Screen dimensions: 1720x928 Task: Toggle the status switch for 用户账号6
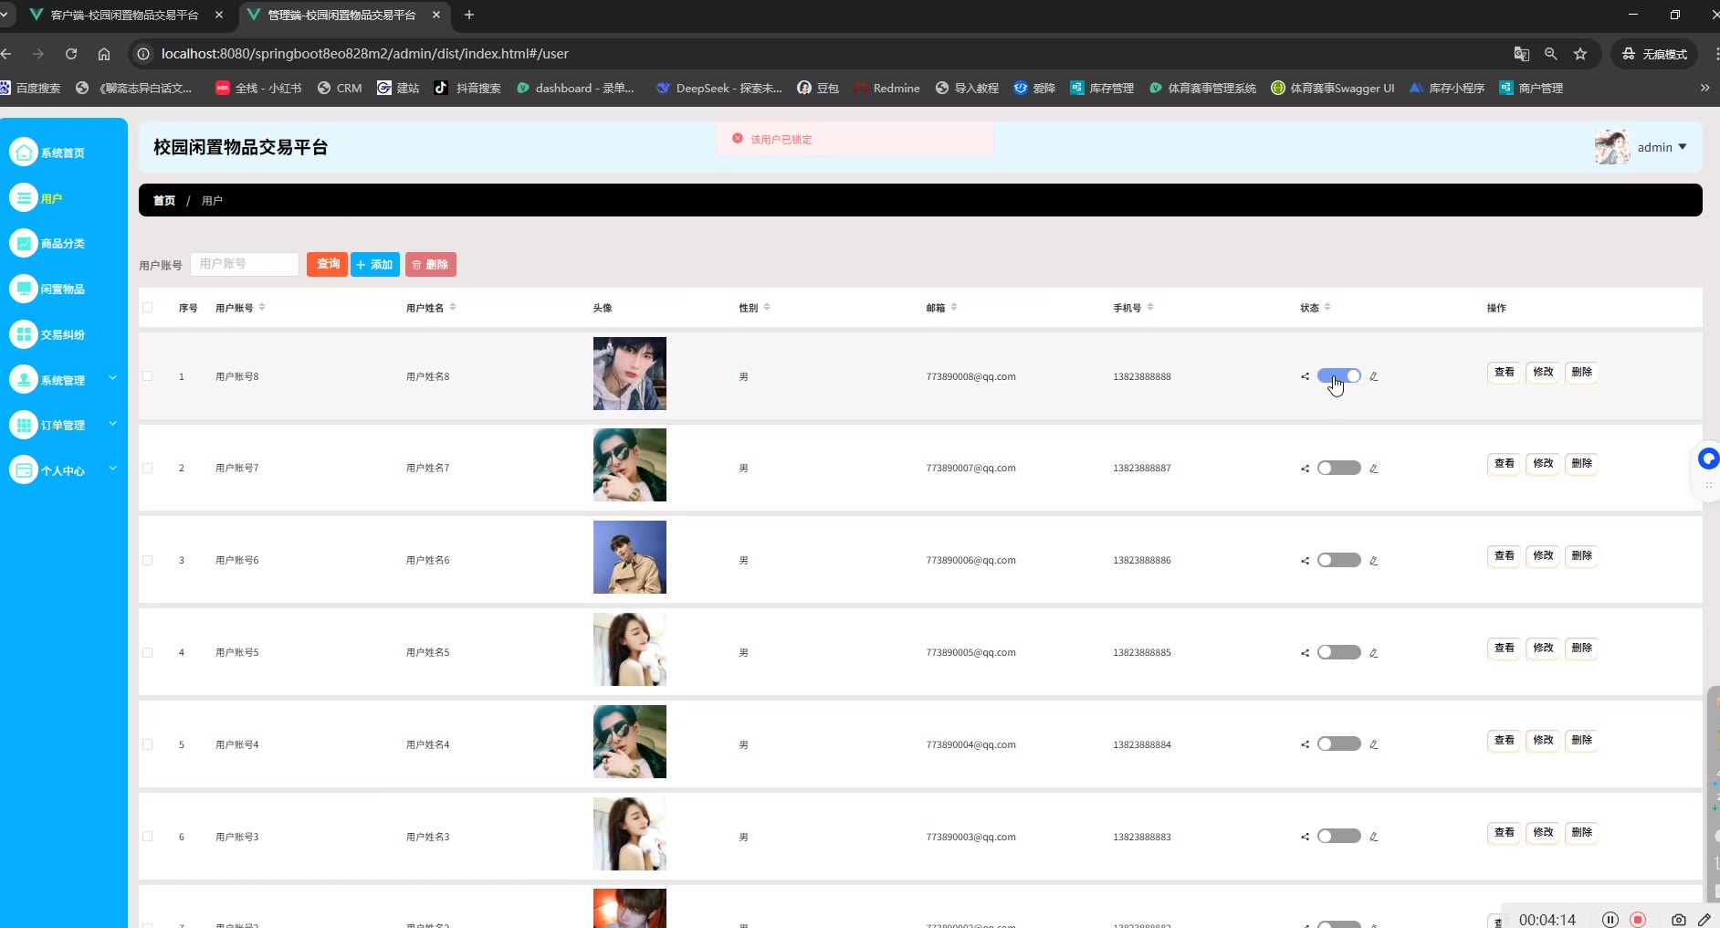point(1339,560)
